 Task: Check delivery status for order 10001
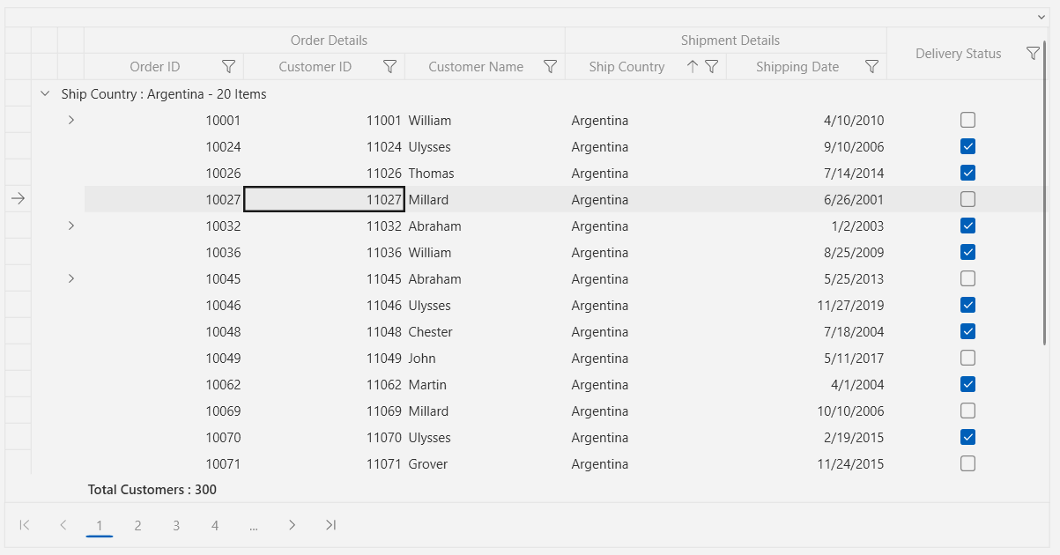coord(967,120)
